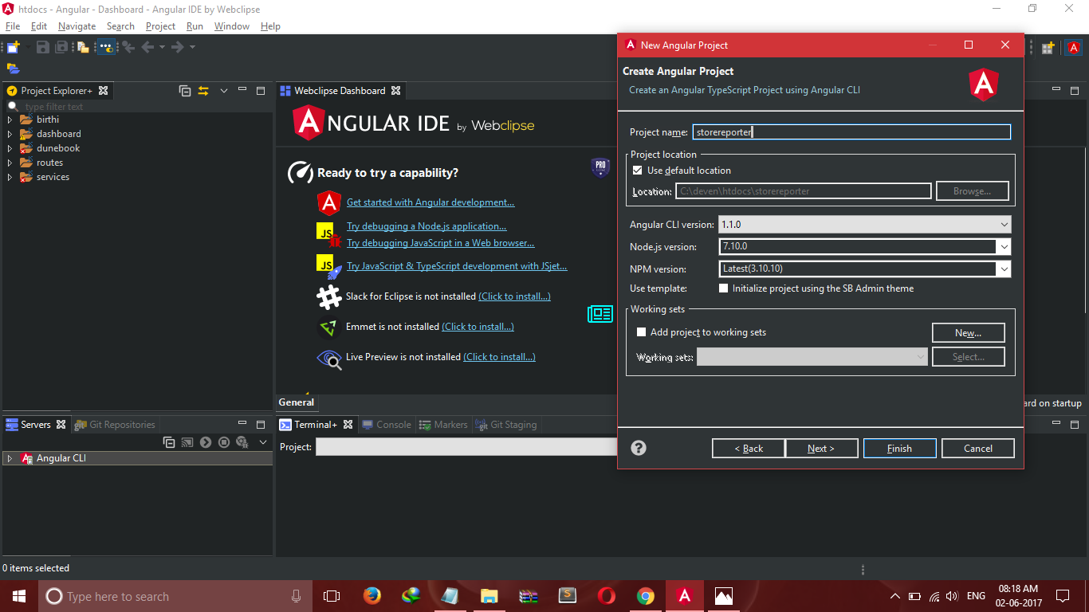Image resolution: width=1089 pixels, height=612 pixels.
Task: Toggle Link with Editor in Project Explorer
Action: click(202, 91)
